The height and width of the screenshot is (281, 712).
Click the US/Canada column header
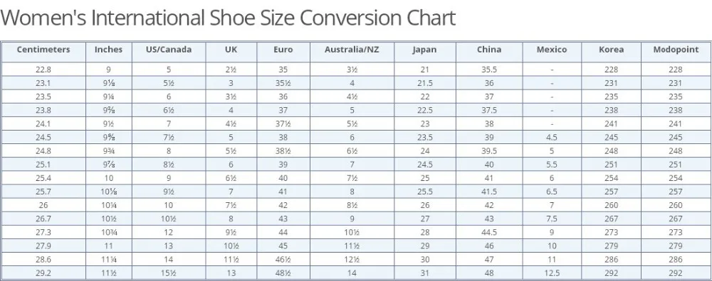pyautogui.click(x=169, y=50)
